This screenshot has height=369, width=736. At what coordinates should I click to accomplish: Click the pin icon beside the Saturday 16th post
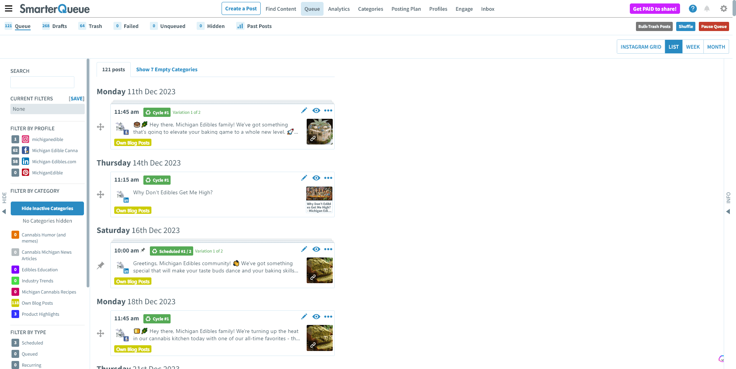pyautogui.click(x=100, y=266)
